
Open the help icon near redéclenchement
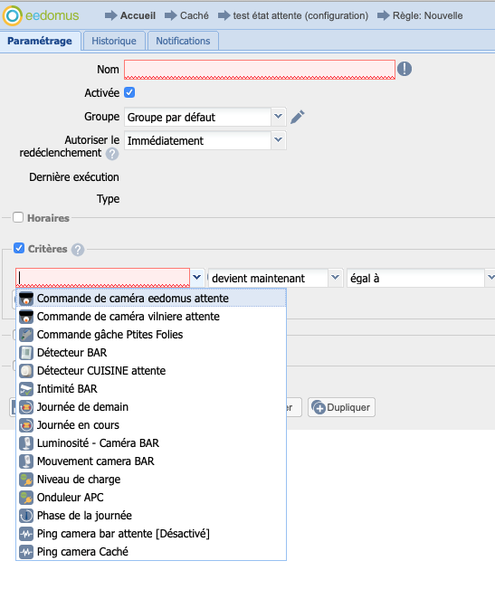tap(112, 154)
